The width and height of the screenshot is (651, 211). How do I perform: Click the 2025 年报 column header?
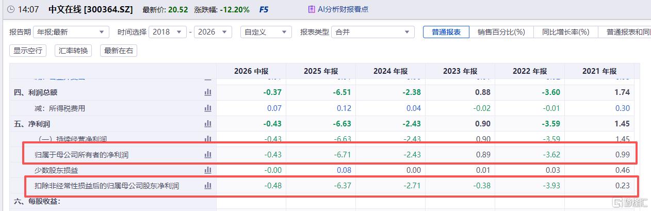(321, 71)
